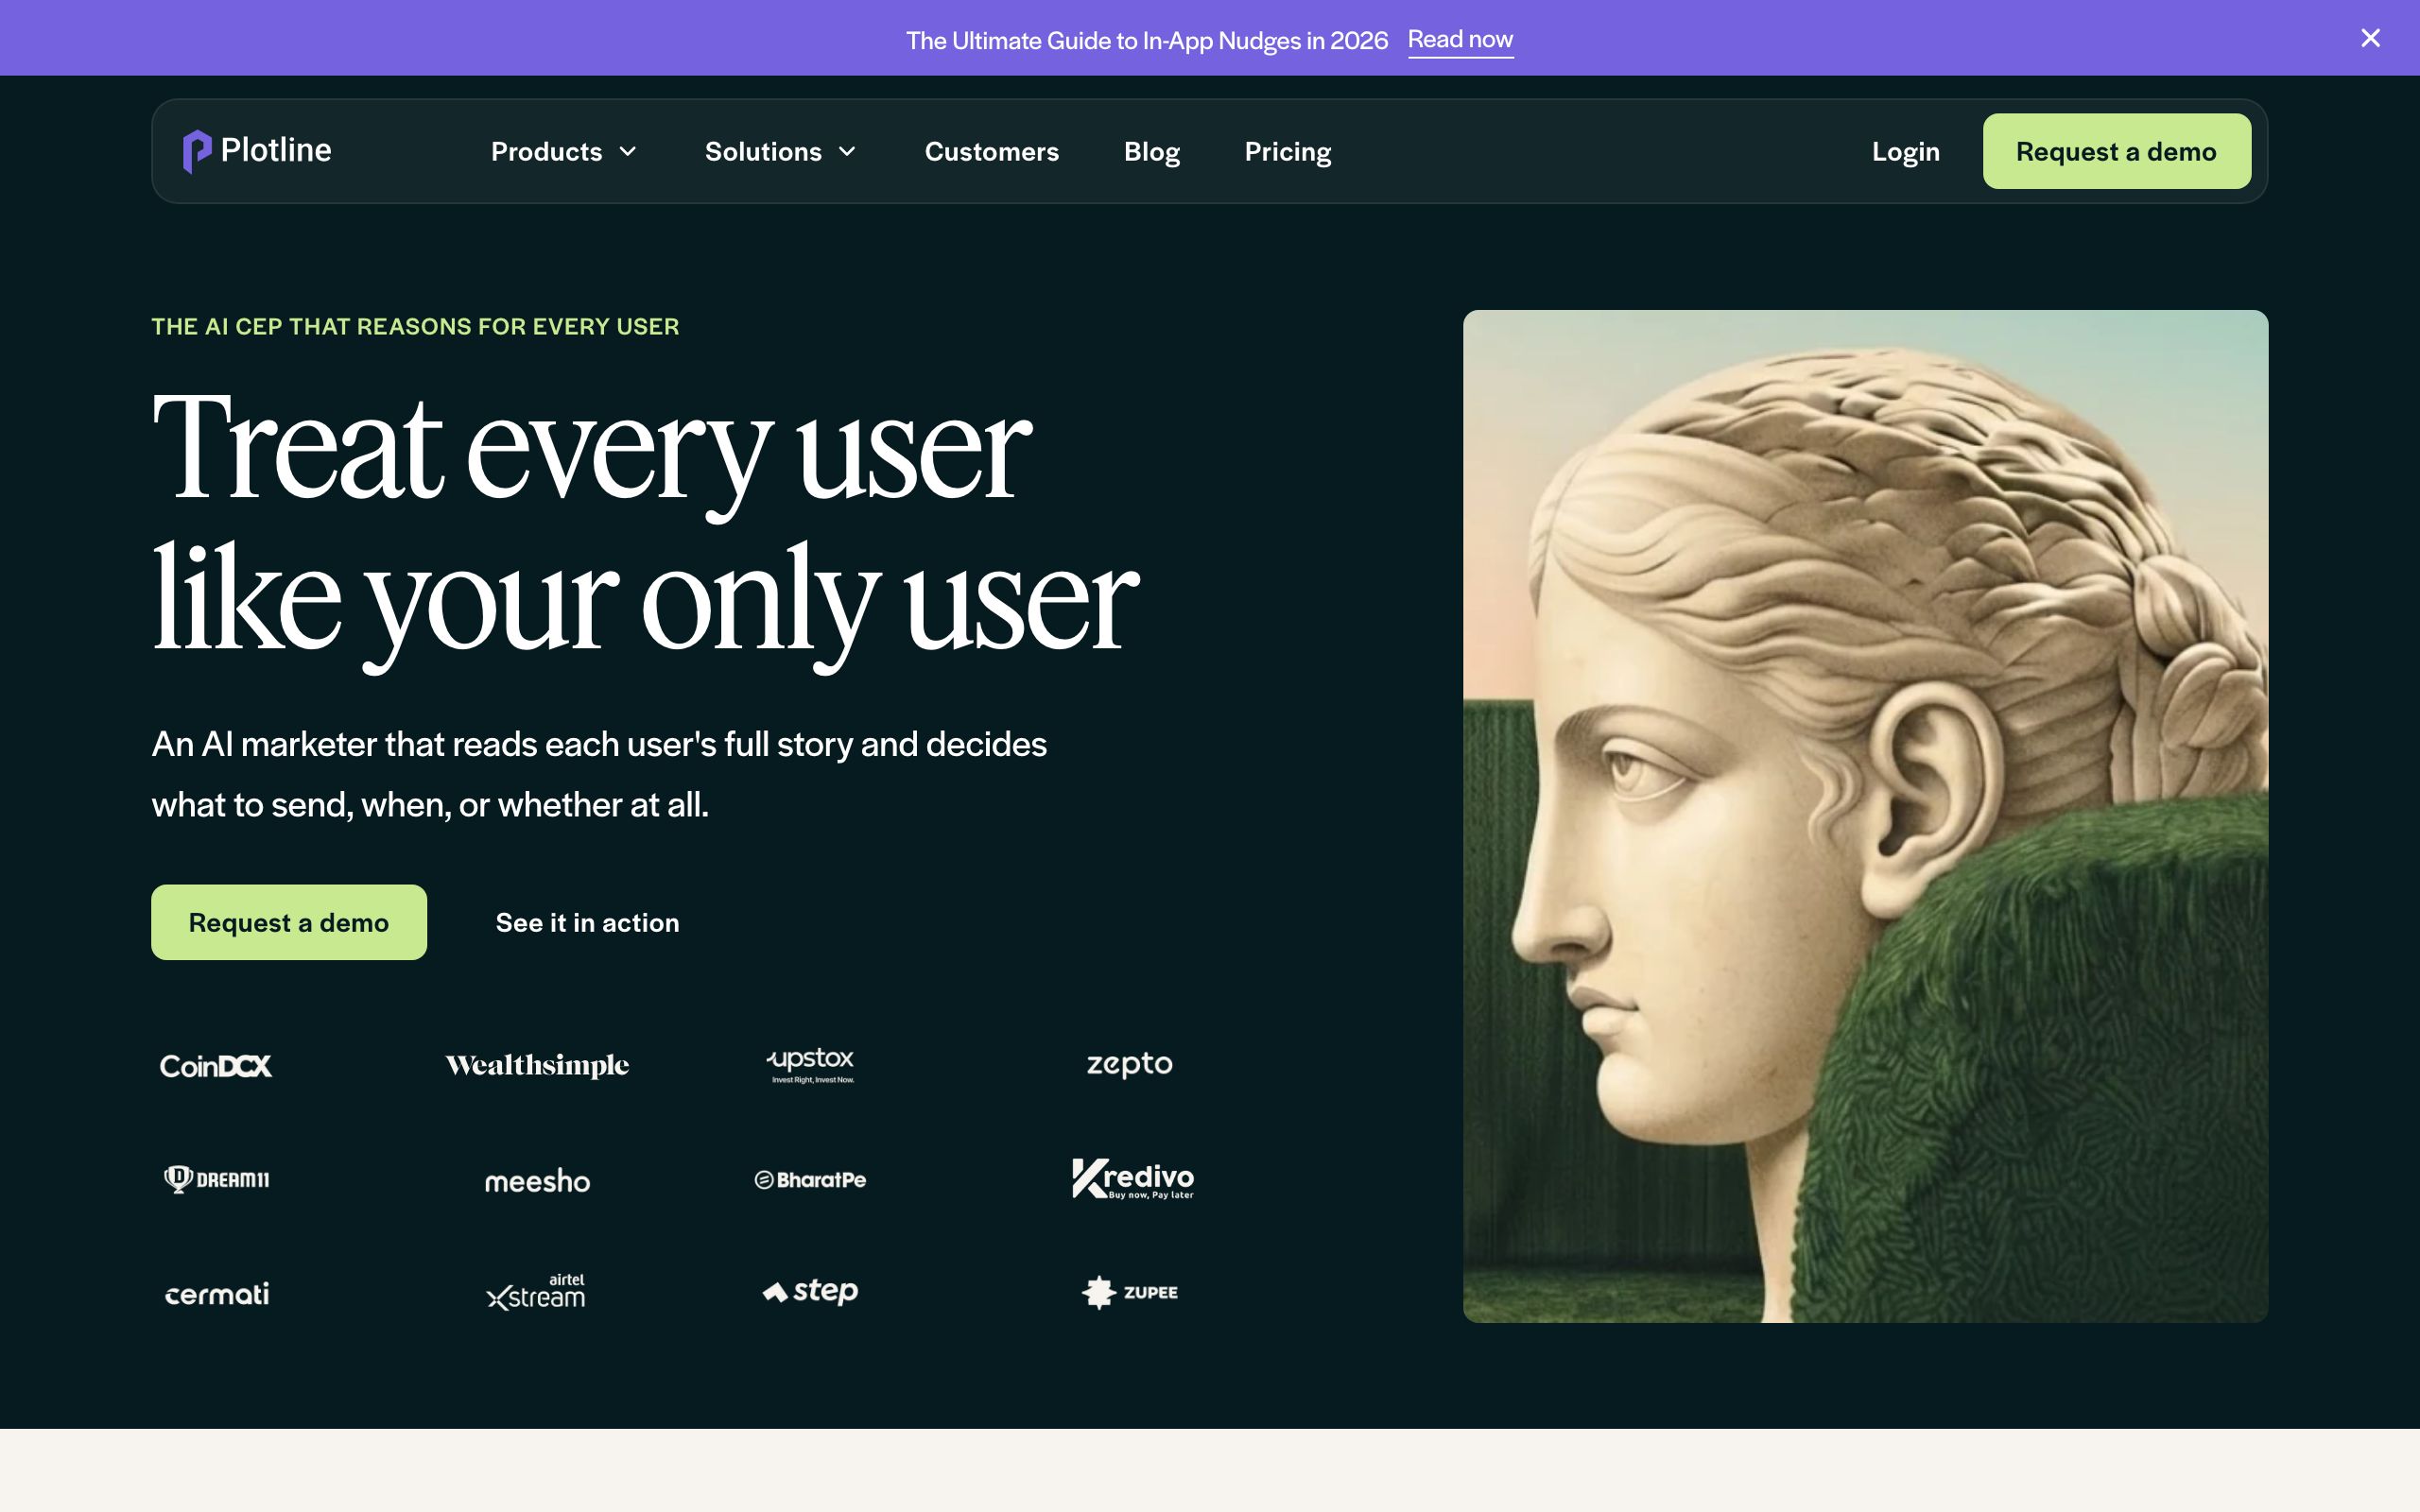The width and height of the screenshot is (2420, 1512).
Task: Open the Read now banner link
Action: click(1460, 40)
